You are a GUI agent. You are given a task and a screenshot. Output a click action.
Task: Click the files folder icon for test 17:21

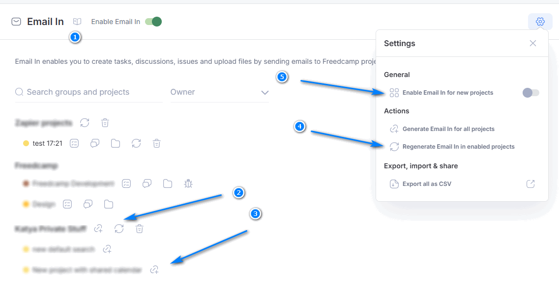(116, 143)
